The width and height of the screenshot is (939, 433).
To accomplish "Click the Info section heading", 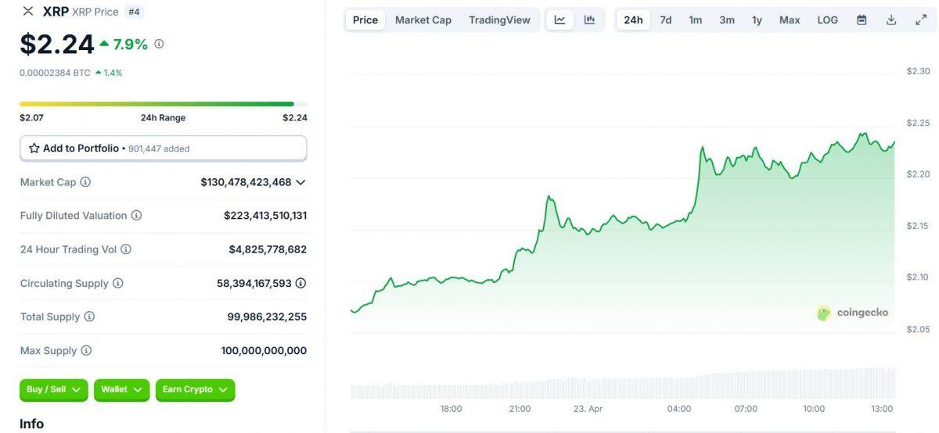I will [32, 424].
